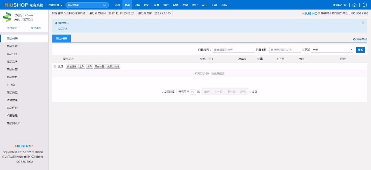Click the 上一页 pagination button

(x=218, y=92)
